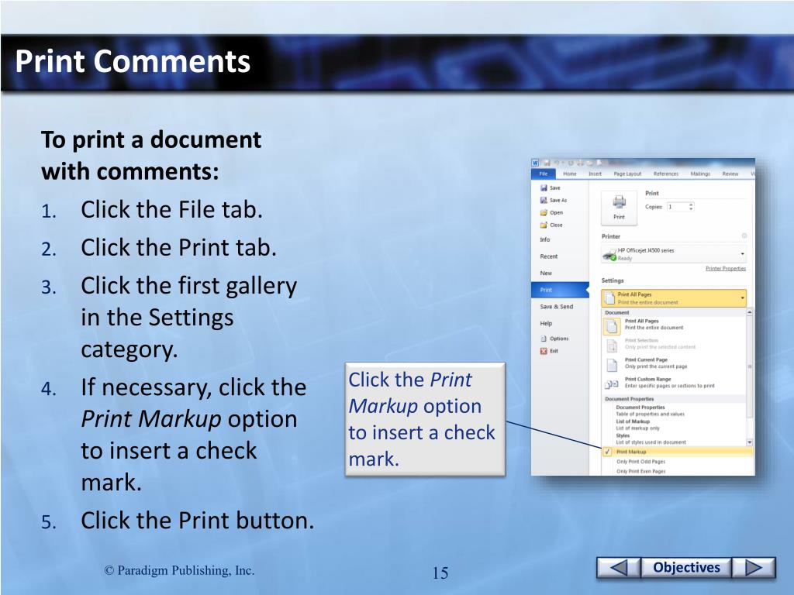Choose the Print Current Page option

674,363
